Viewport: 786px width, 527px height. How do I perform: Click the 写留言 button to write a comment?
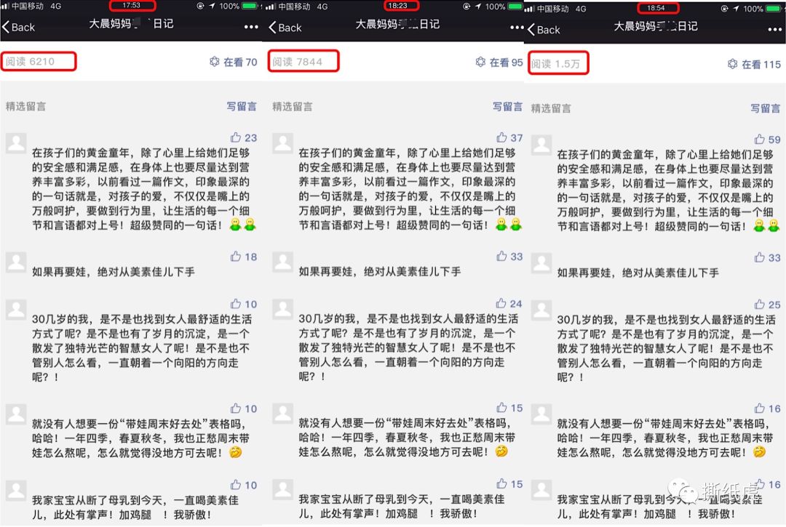pos(242,105)
